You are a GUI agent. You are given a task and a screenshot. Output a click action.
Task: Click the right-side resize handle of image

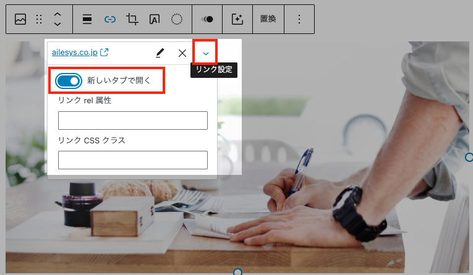pos(469,157)
